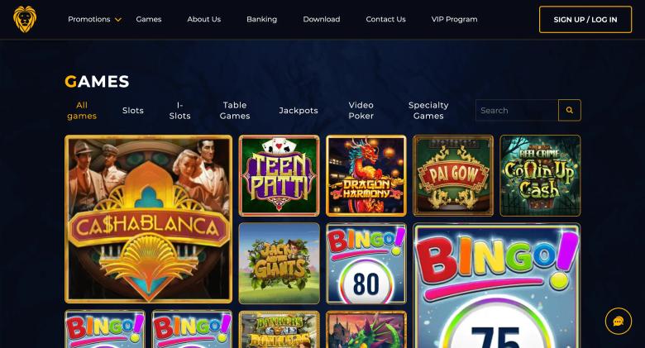Go to the Banking page

261,19
